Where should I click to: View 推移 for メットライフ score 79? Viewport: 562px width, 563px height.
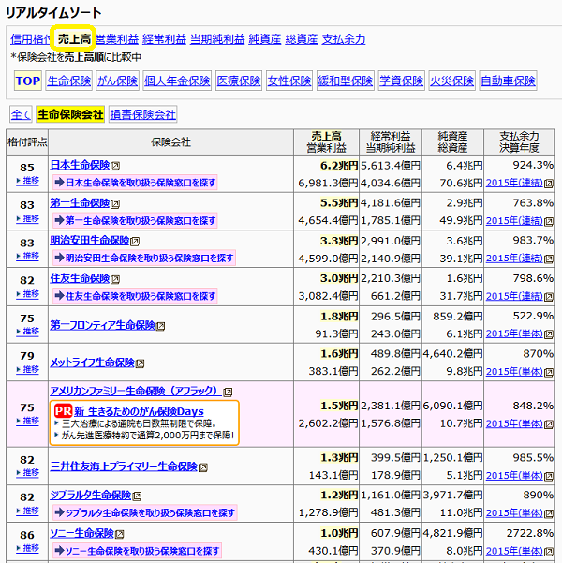point(28,369)
